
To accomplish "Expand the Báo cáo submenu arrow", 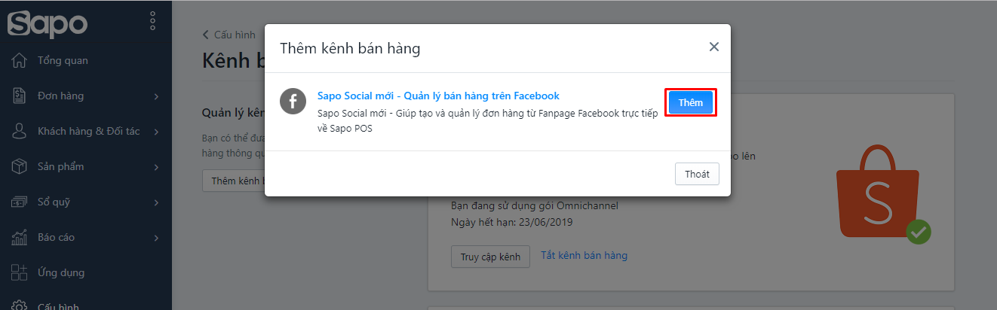I will [x=156, y=238].
